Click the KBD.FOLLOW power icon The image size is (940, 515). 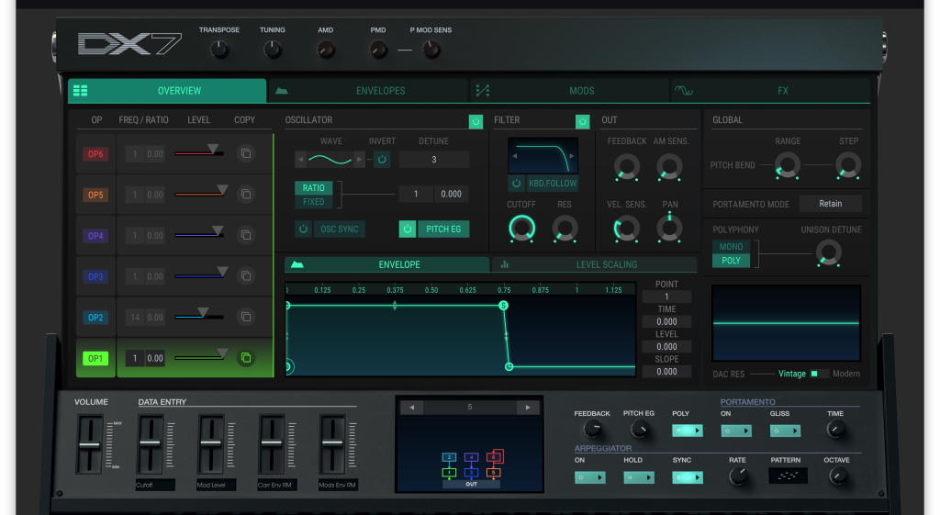click(x=517, y=184)
